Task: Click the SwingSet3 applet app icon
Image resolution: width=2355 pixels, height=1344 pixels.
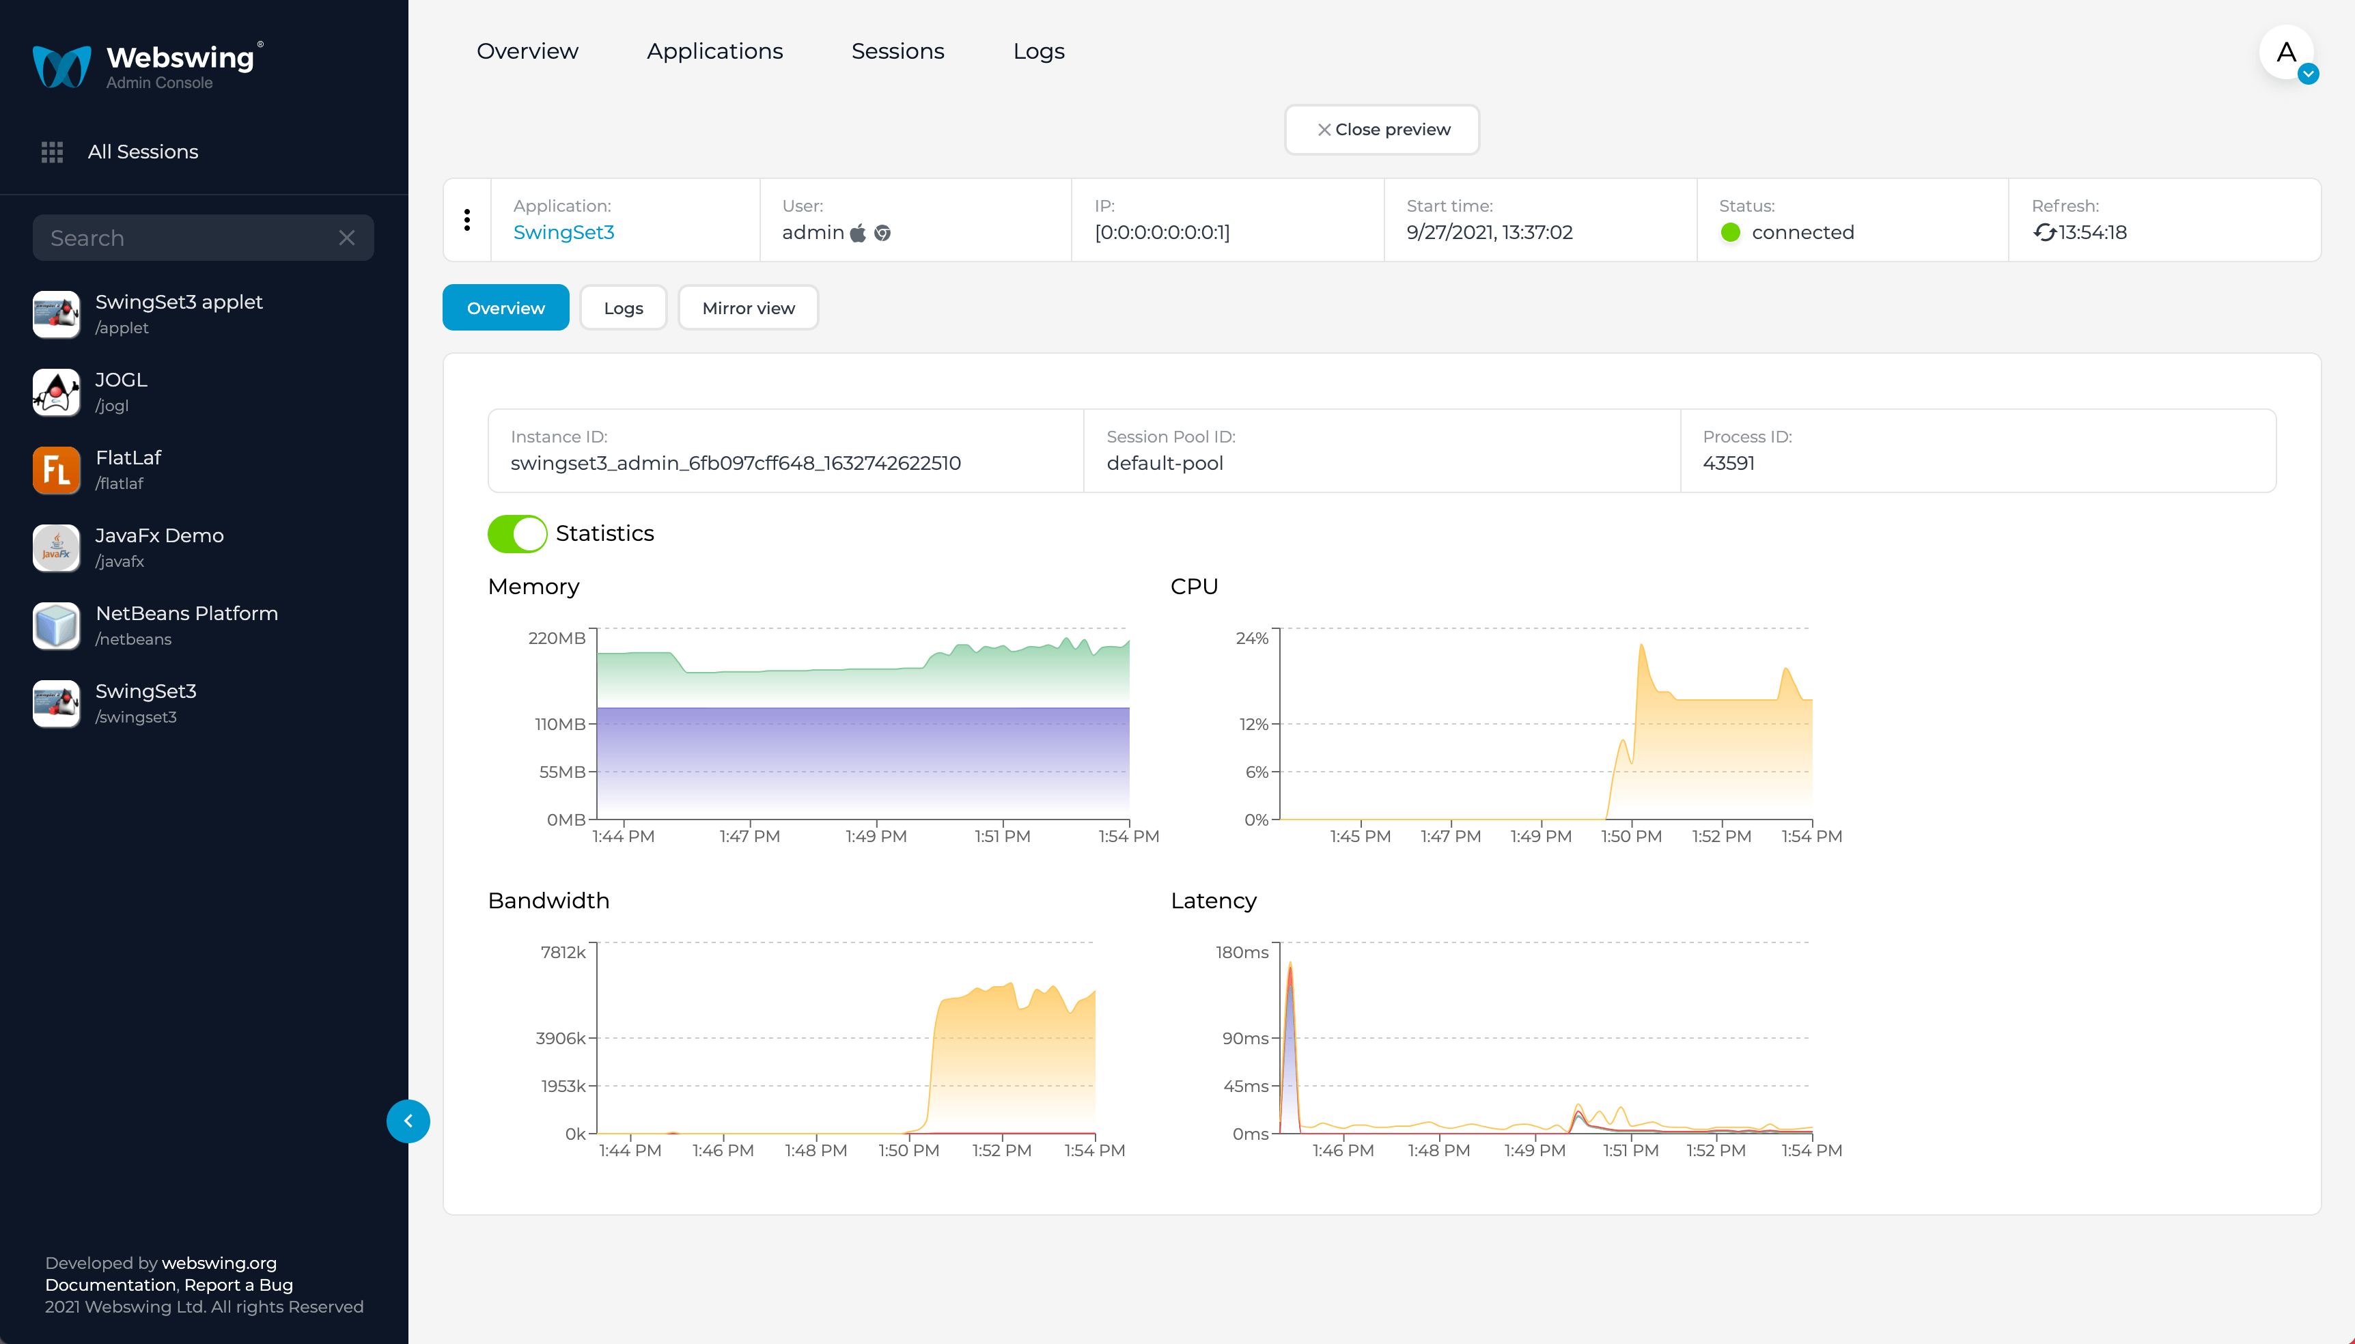Action: (x=56, y=314)
